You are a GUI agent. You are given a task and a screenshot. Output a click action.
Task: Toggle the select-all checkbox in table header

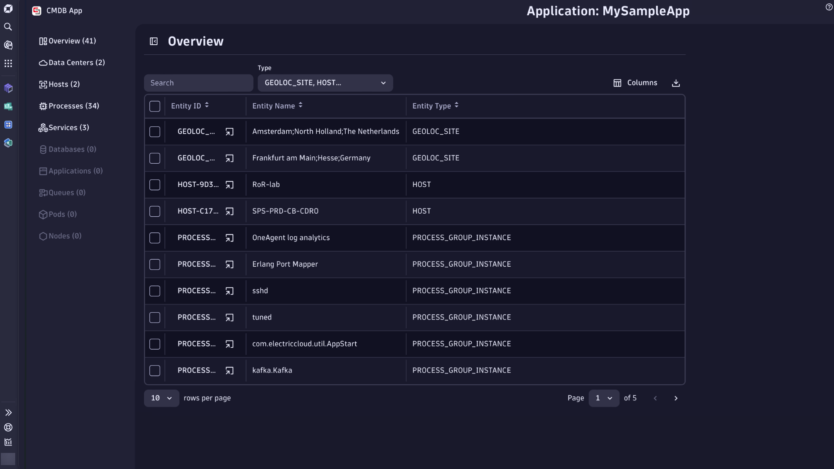(155, 106)
